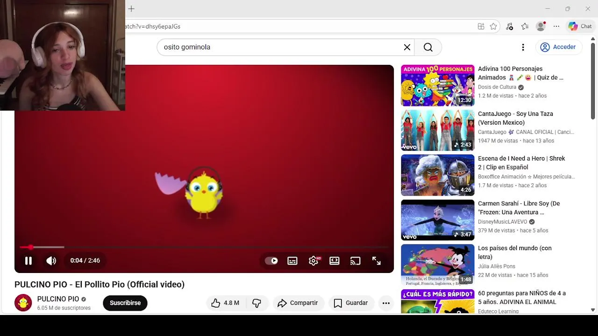Open browser apps grid icon
The width and height of the screenshot is (598, 336).
click(481, 27)
